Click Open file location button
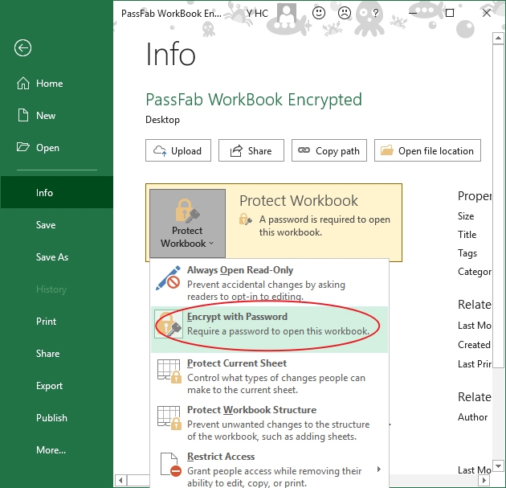 pos(427,150)
